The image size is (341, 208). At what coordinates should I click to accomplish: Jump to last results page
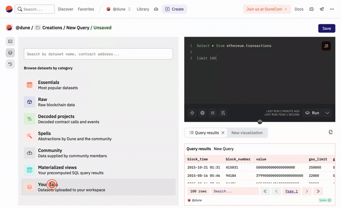point(318,191)
